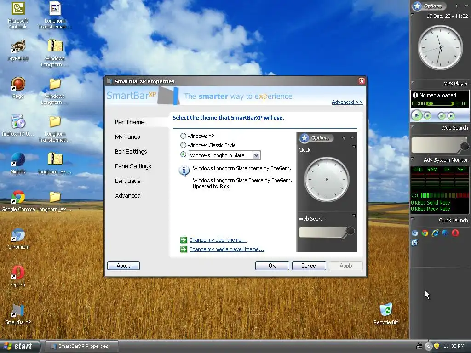Click the Options star in theme preview

[x=304, y=138]
